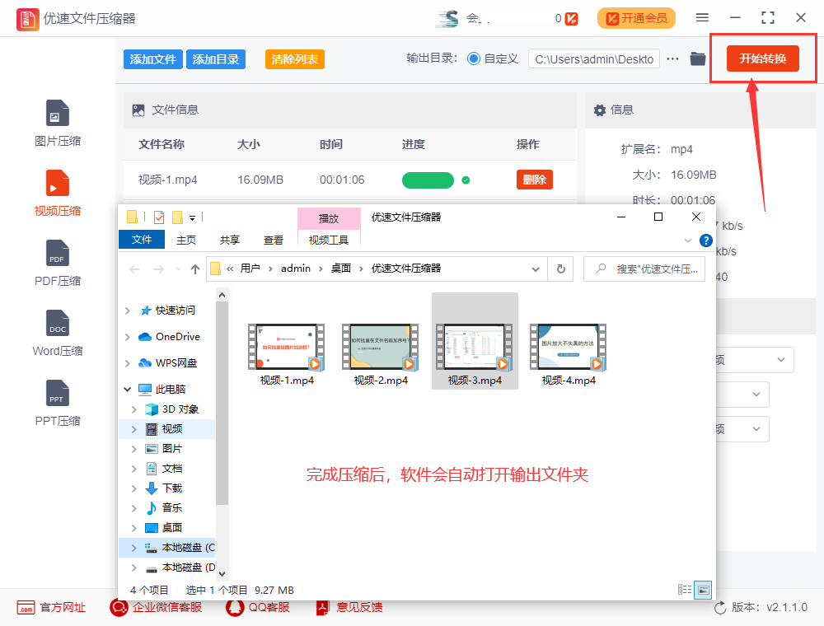Click the Explorer navigation pane scrollbar
The width and height of the screenshot is (824, 626).
pos(222,404)
